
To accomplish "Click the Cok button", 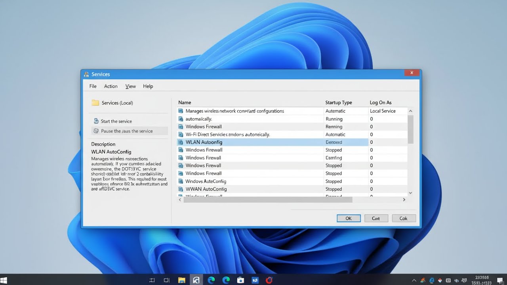I will click(x=404, y=218).
